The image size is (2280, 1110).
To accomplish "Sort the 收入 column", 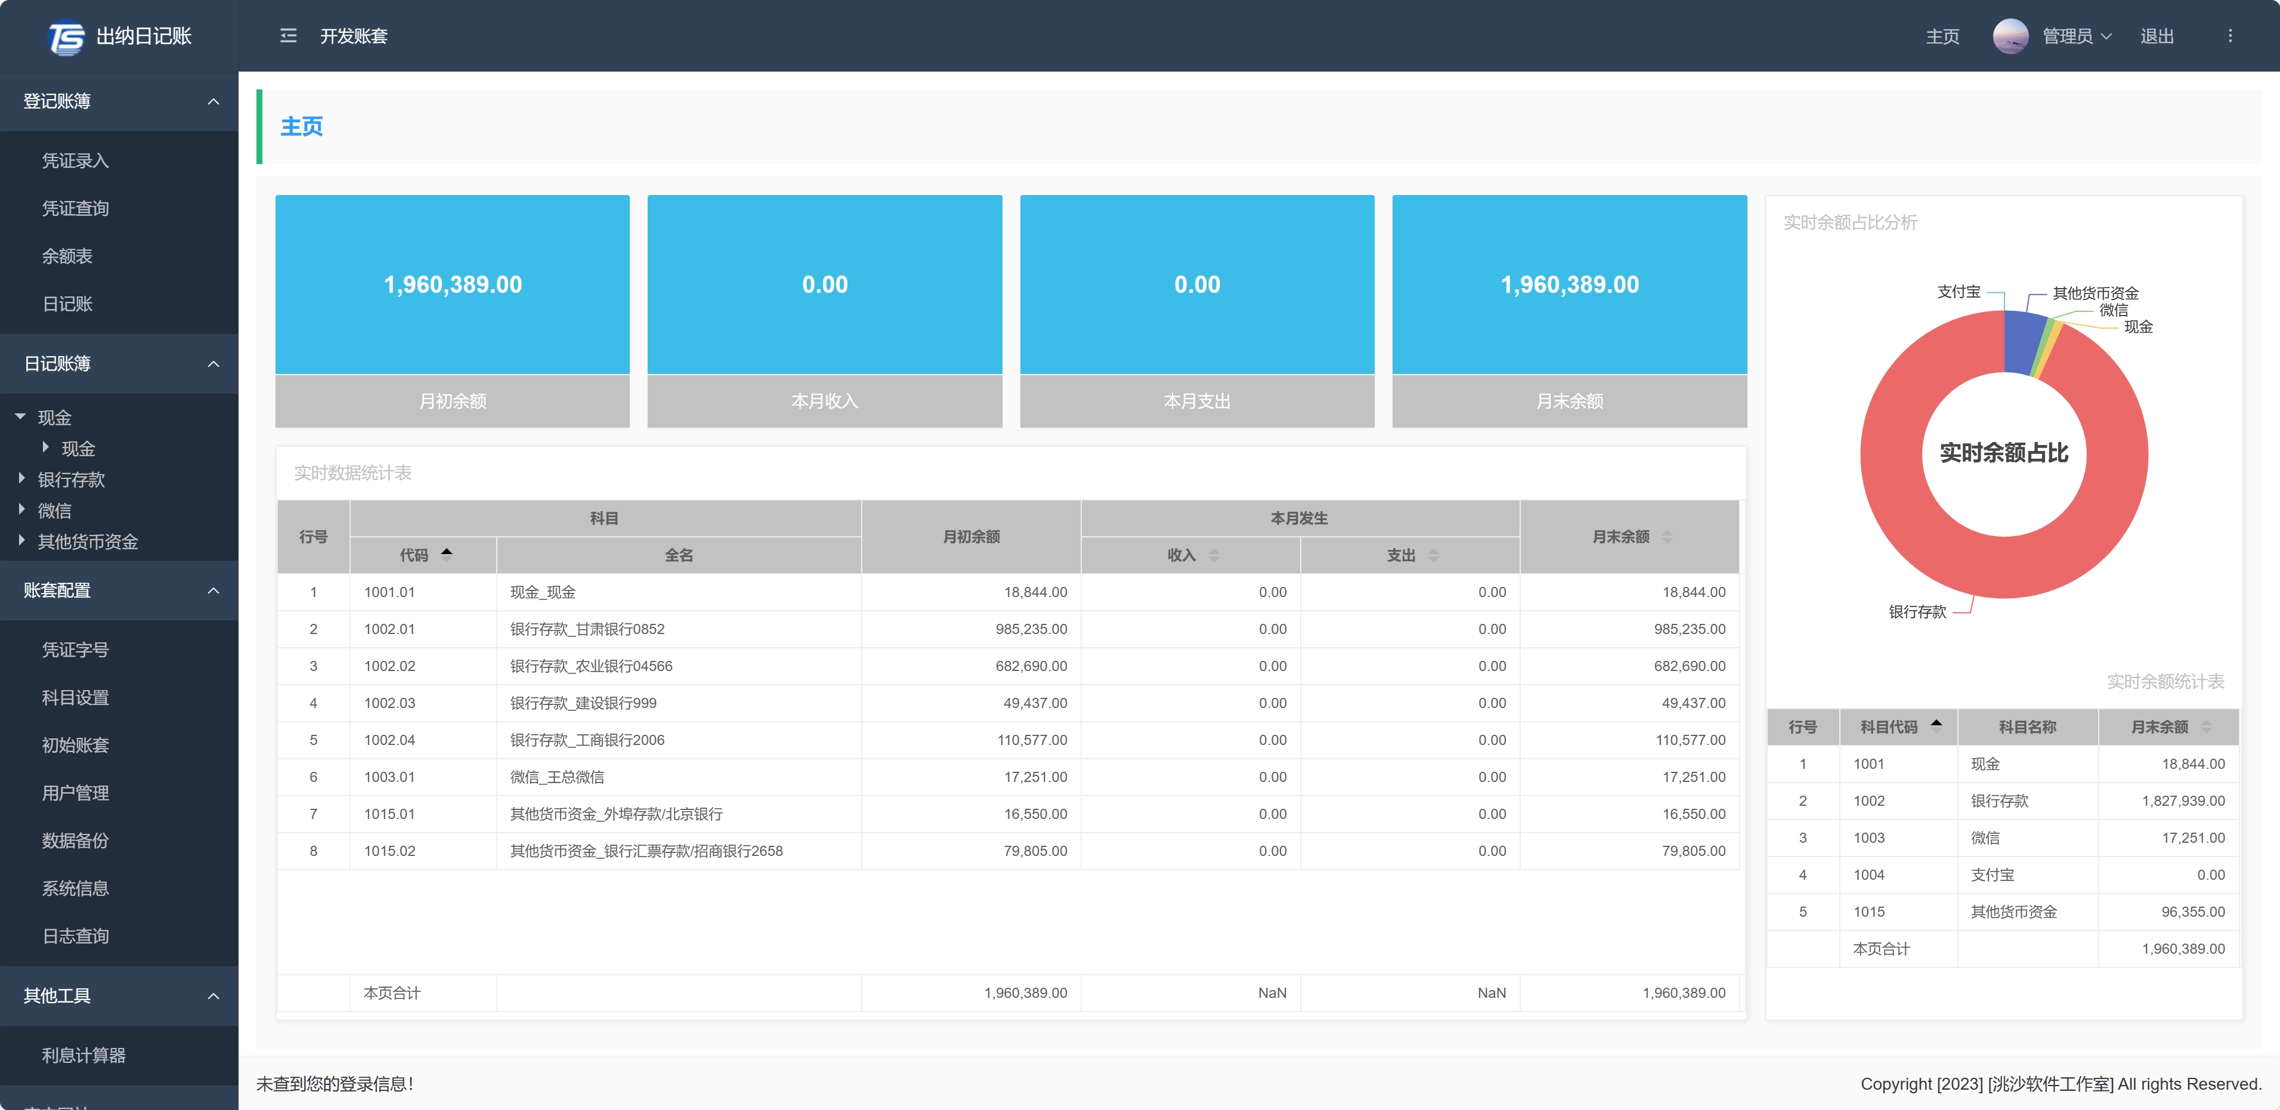I will point(1214,555).
